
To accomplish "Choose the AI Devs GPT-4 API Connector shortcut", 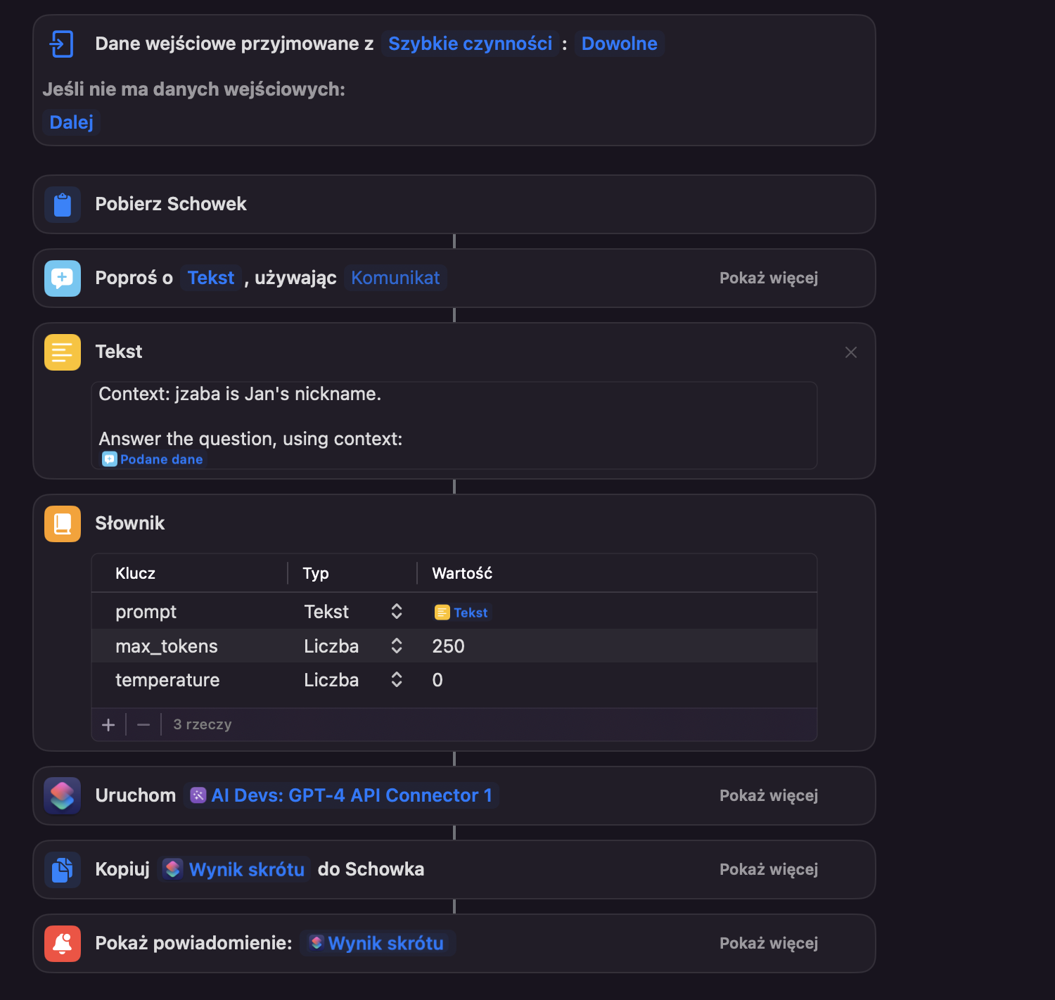I will [341, 796].
